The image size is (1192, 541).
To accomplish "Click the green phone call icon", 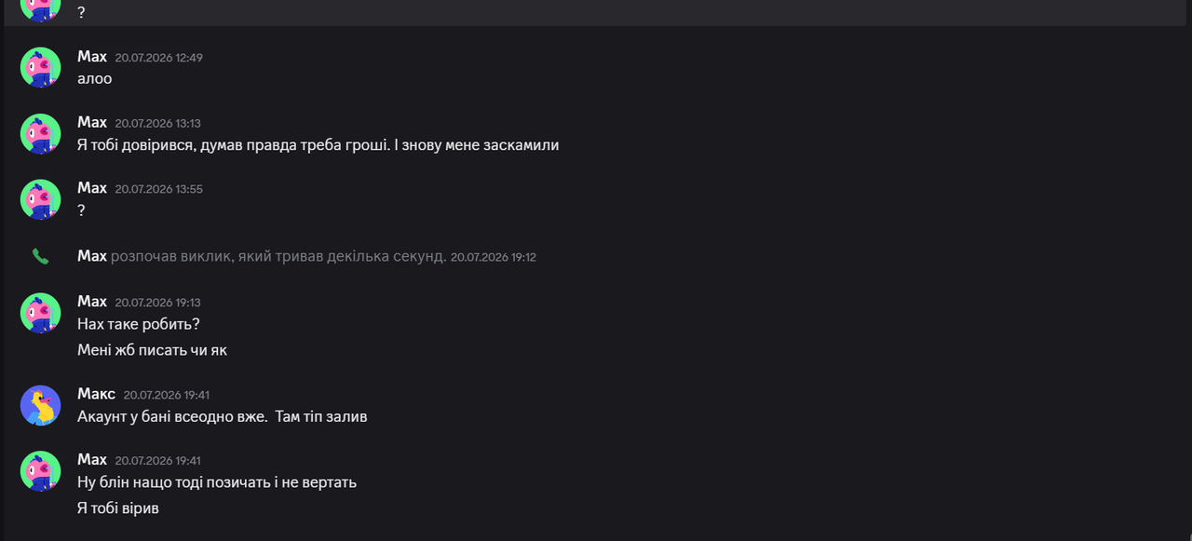I will coord(40,256).
